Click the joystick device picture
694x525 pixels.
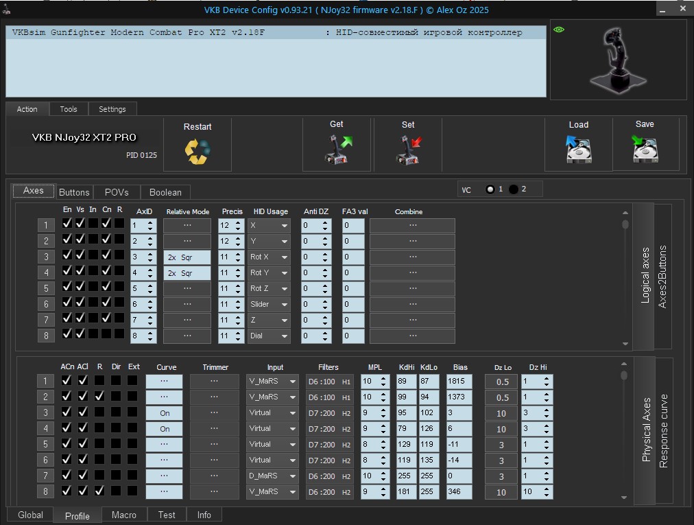[619, 60]
